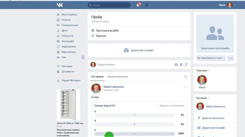The width and height of the screenshot is (245, 137).
Task: Open Повідомлення messages icon
Action: coord(58,25)
